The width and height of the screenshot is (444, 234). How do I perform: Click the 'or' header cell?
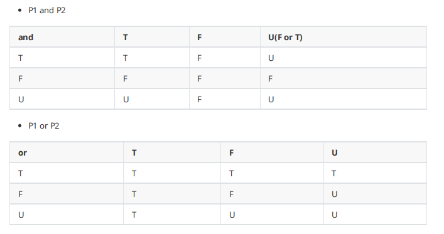tap(67, 152)
